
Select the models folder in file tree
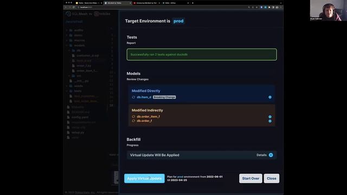(x=79, y=45)
